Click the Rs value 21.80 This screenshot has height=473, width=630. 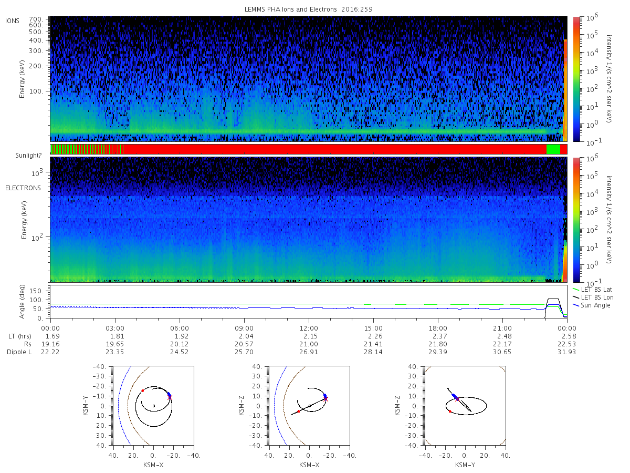(x=438, y=344)
